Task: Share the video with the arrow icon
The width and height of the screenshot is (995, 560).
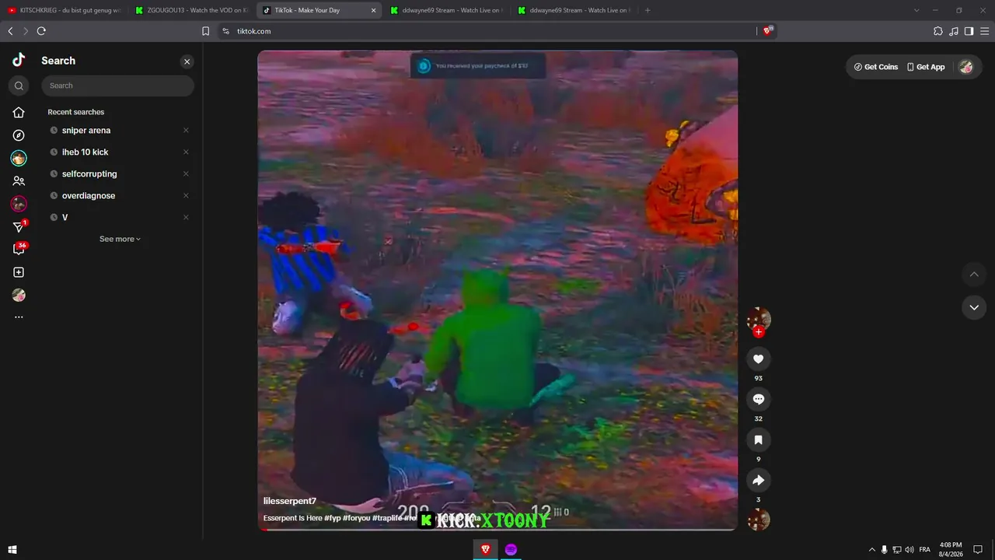Action: pos(759,480)
